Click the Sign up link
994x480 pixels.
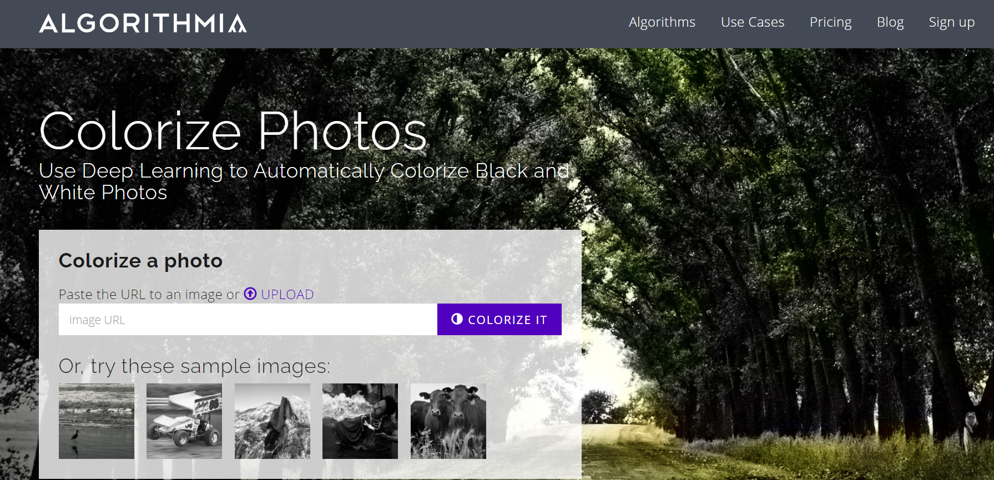[x=951, y=22]
